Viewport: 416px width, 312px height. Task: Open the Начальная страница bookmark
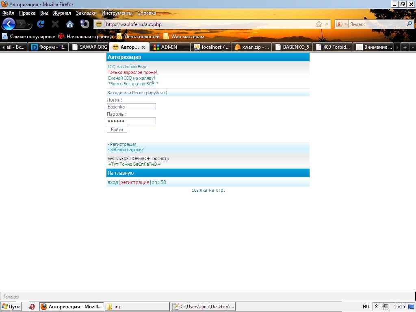pyautogui.click(x=85, y=36)
